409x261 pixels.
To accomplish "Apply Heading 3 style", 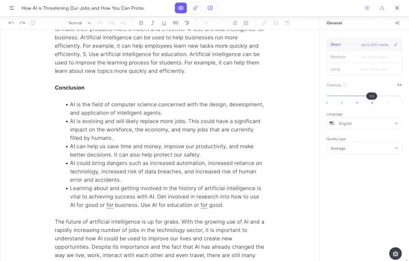I will pyautogui.click(x=123, y=23).
